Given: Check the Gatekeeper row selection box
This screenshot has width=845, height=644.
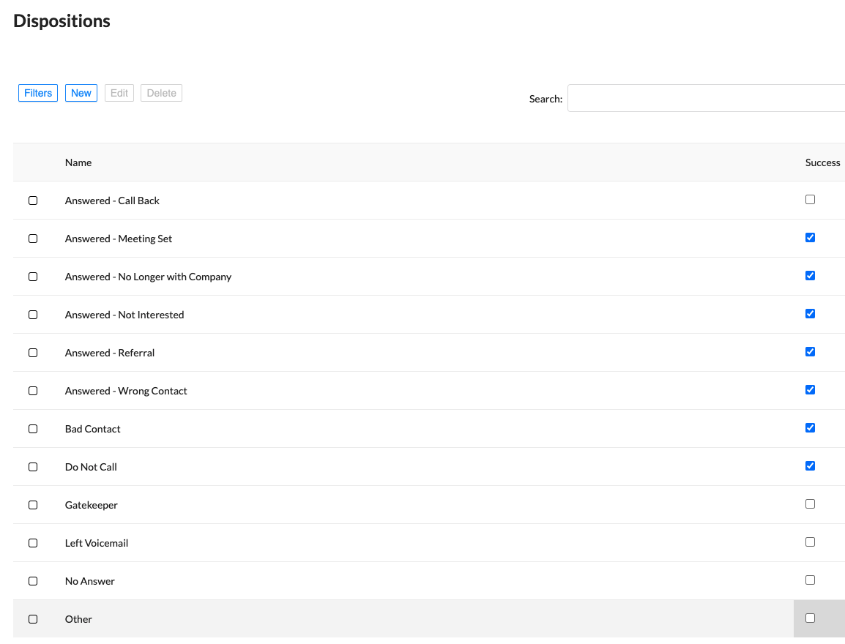Looking at the screenshot, I should (33, 505).
